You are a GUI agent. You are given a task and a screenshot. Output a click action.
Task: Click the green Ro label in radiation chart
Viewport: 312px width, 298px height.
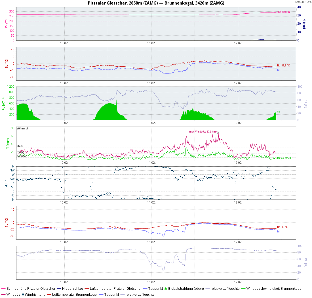click(278, 112)
